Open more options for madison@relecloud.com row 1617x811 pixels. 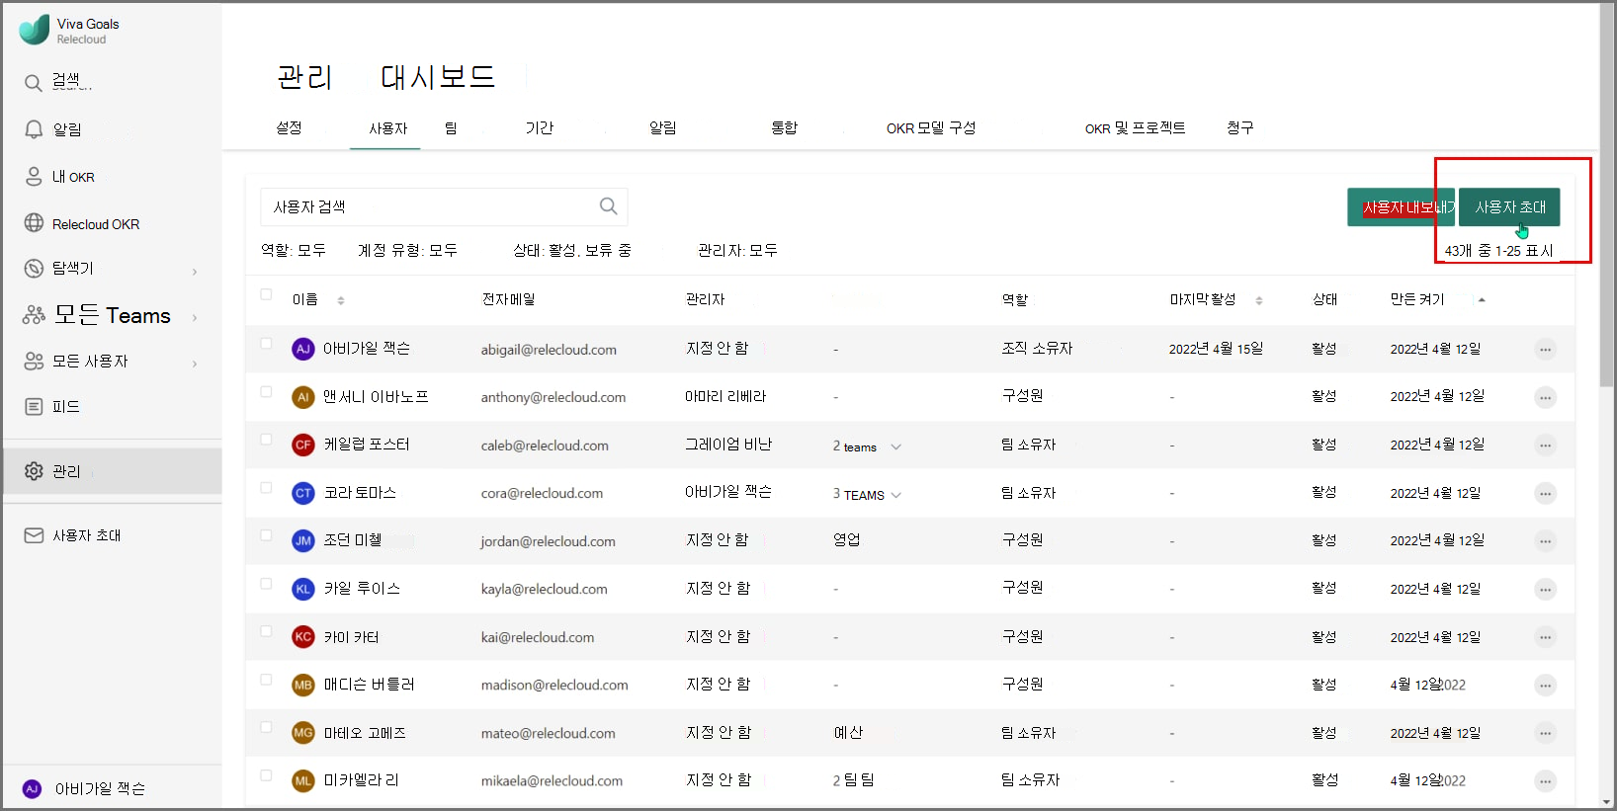[1545, 686]
